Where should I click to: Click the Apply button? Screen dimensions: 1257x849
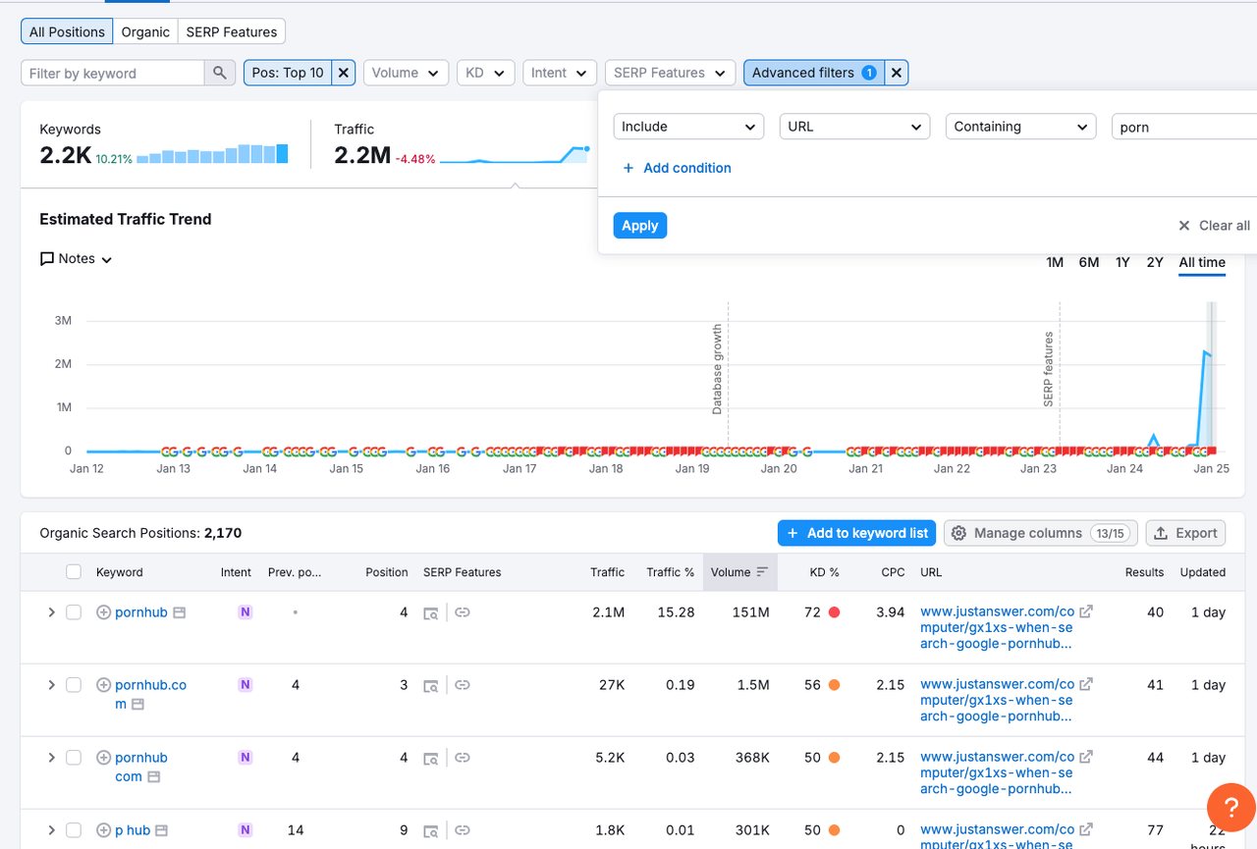tap(639, 226)
